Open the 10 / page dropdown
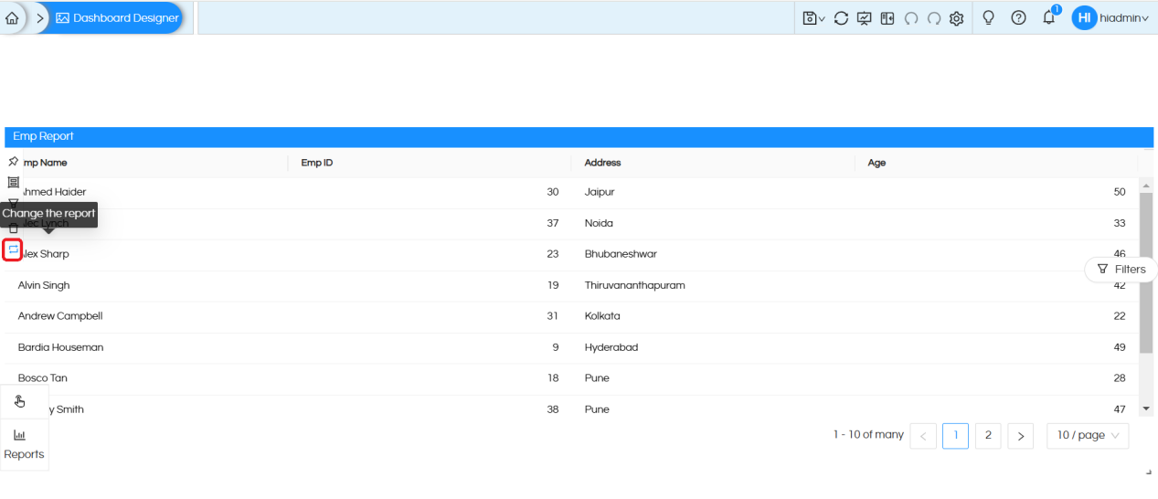1158x499 pixels. coord(1088,436)
